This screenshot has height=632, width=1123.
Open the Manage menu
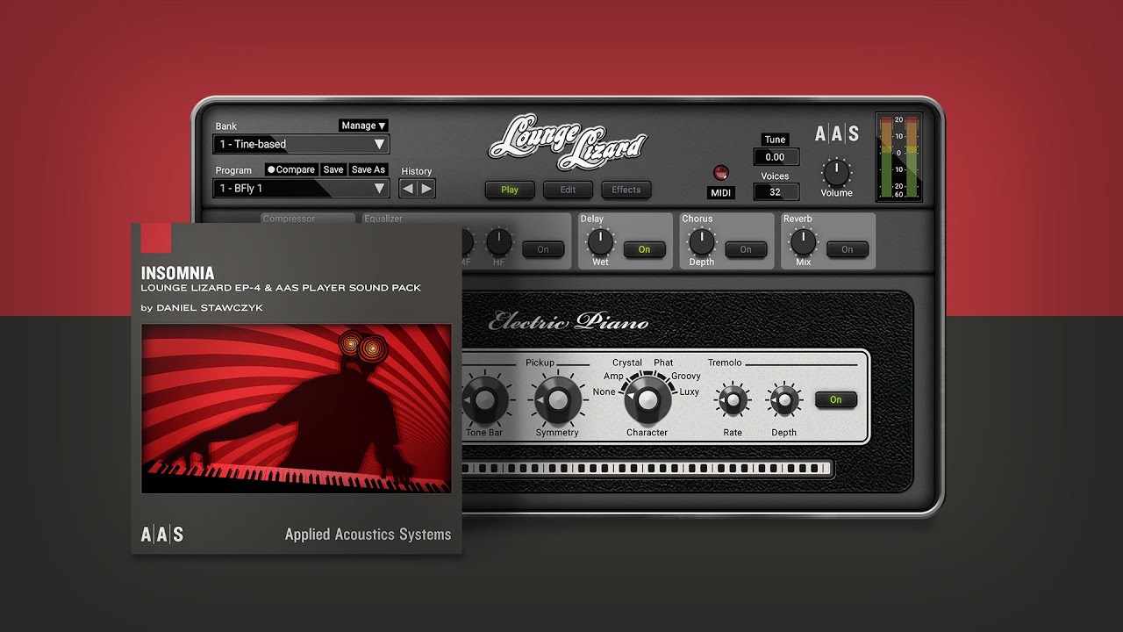(x=363, y=126)
